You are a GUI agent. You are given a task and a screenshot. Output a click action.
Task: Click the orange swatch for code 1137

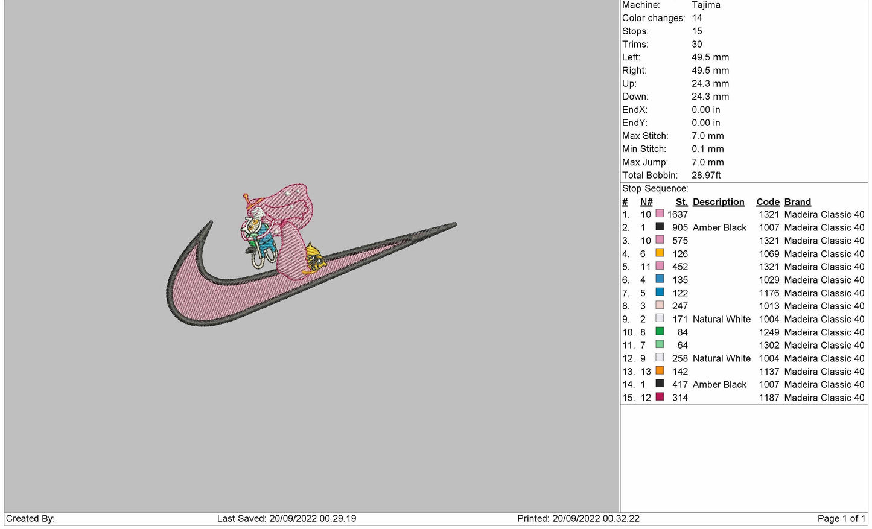pos(660,371)
